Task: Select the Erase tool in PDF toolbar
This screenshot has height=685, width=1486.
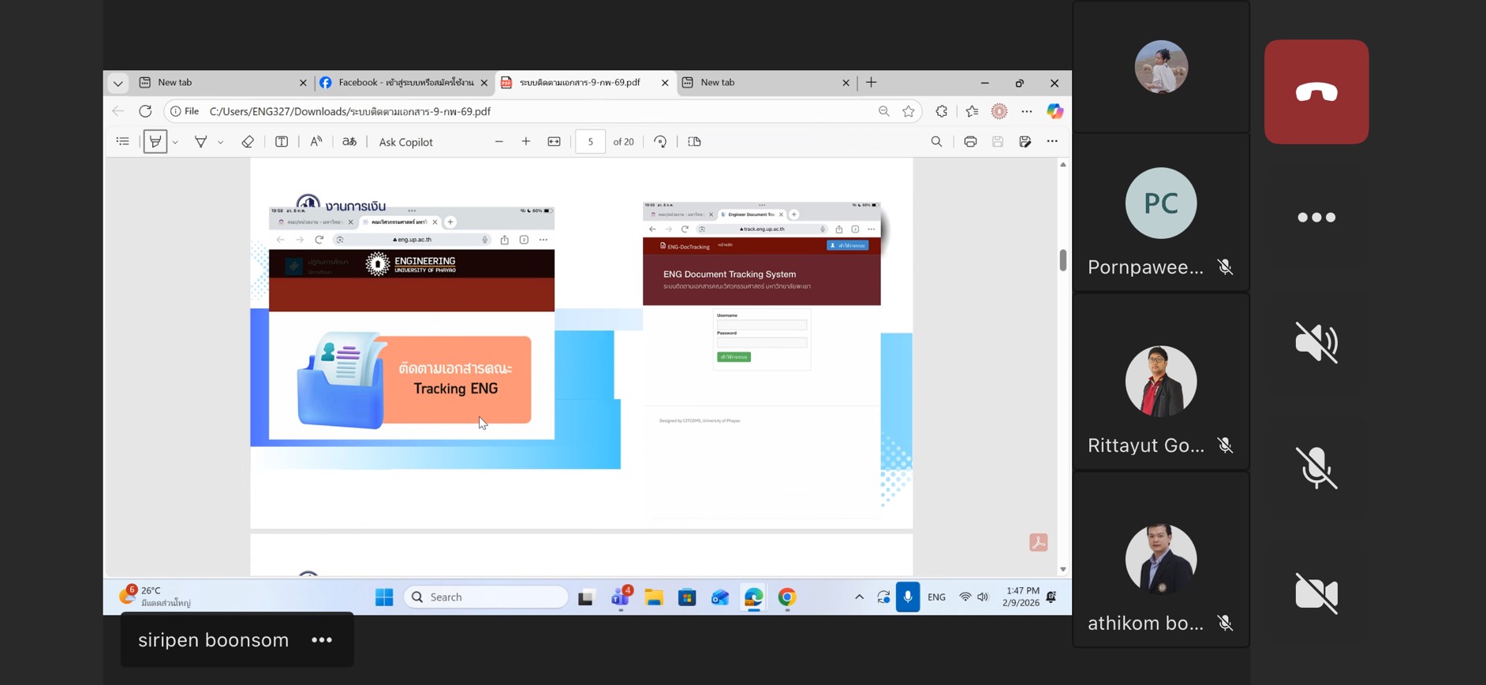Action: coord(248,142)
